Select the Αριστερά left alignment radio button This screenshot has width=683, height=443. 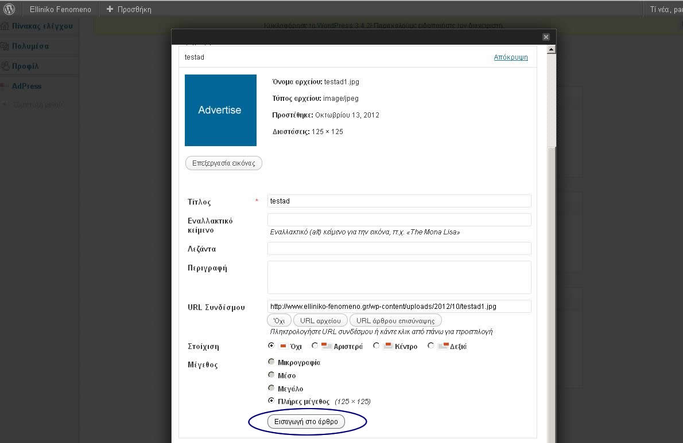[x=315, y=346]
